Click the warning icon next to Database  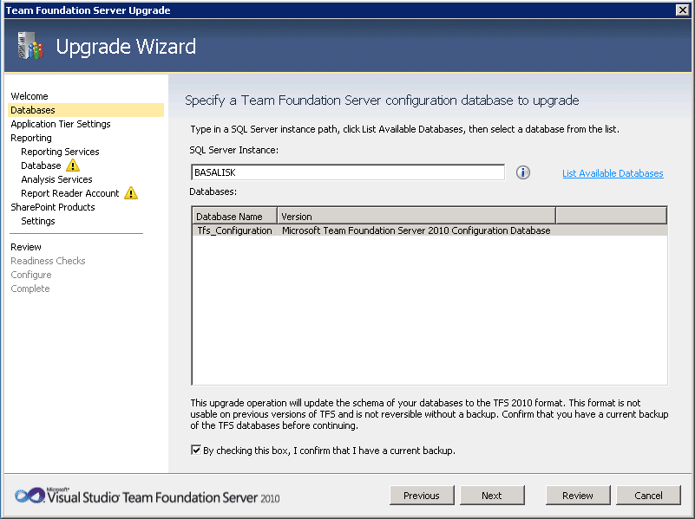click(73, 165)
